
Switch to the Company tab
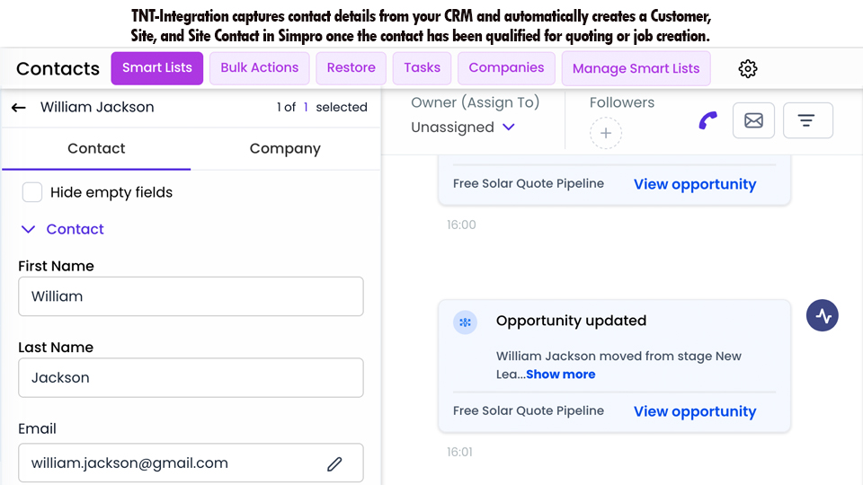coord(285,149)
